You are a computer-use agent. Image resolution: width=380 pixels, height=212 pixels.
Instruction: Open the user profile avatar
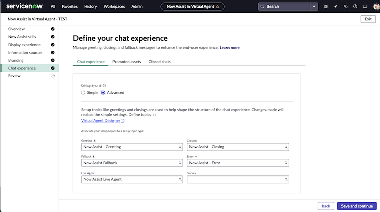click(x=376, y=6)
